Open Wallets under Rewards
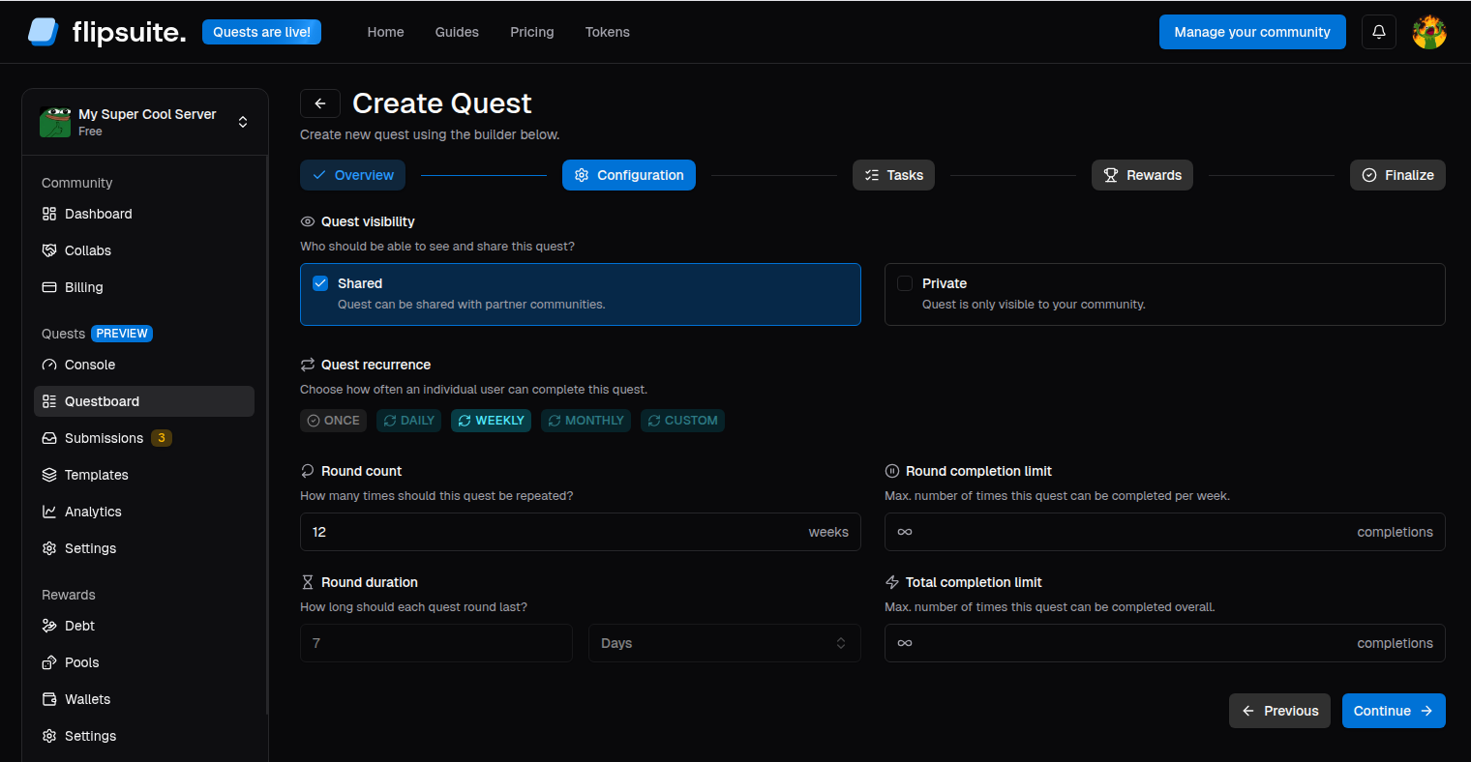This screenshot has height=762, width=1471. [x=87, y=699]
